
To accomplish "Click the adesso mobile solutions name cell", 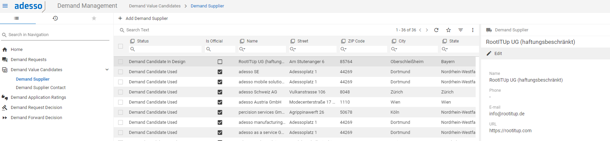I will [262, 82].
